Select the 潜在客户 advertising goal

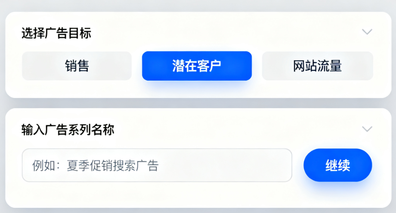[x=197, y=66]
